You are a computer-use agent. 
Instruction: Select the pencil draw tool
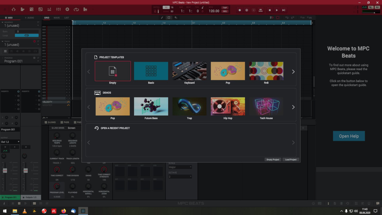click(x=162, y=18)
